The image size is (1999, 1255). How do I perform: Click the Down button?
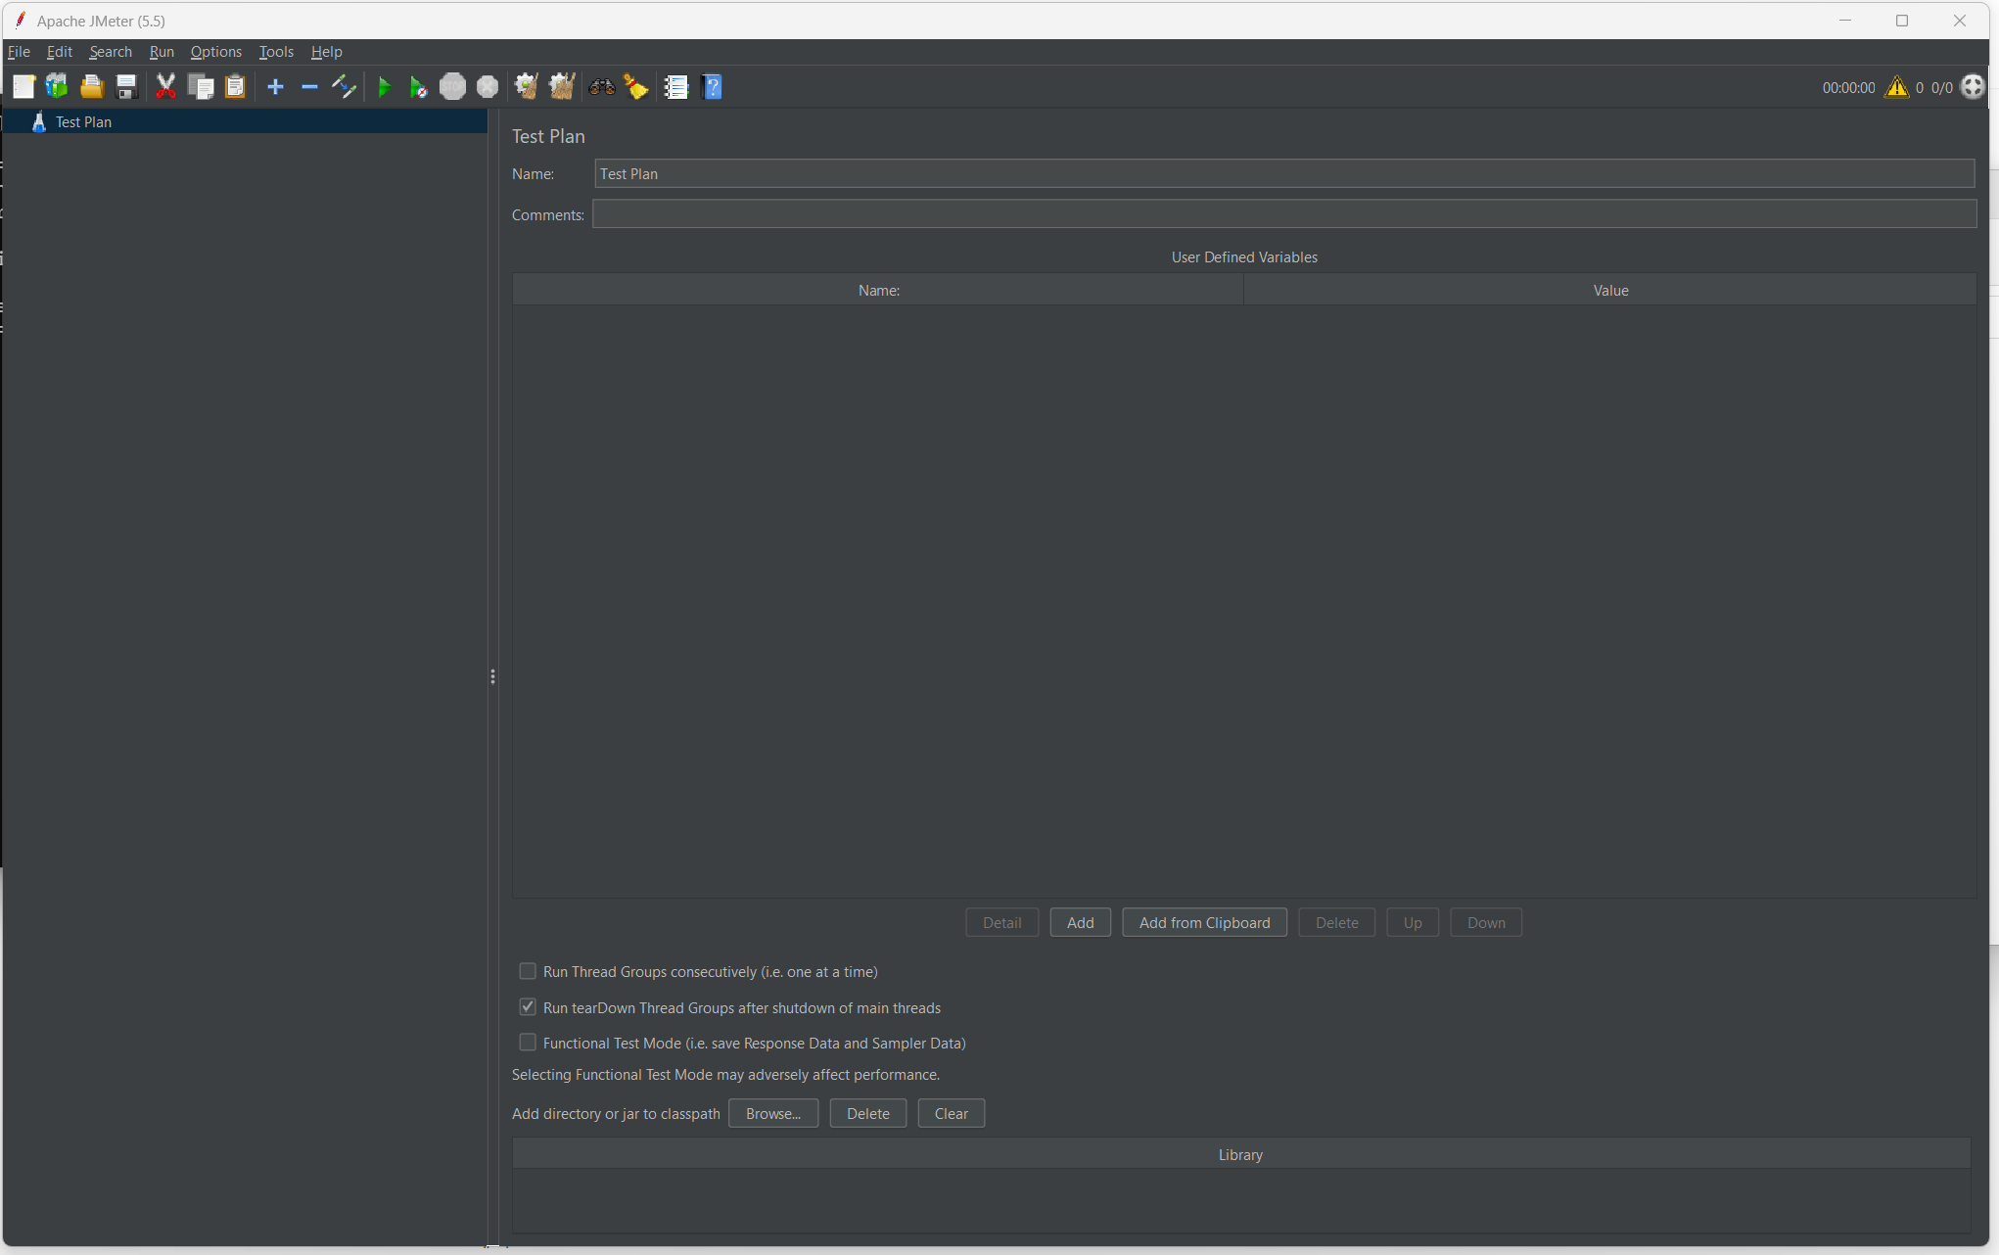click(x=1486, y=922)
